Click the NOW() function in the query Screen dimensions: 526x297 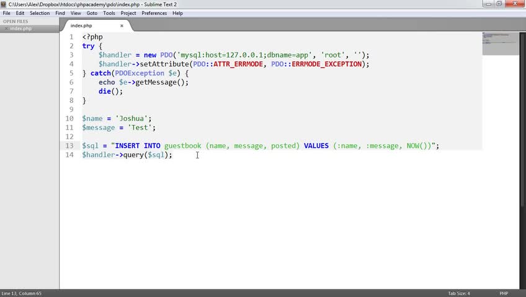pos(417,146)
